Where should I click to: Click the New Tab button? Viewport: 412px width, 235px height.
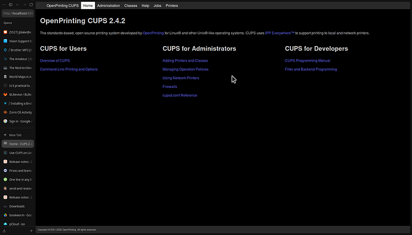(x=17, y=135)
